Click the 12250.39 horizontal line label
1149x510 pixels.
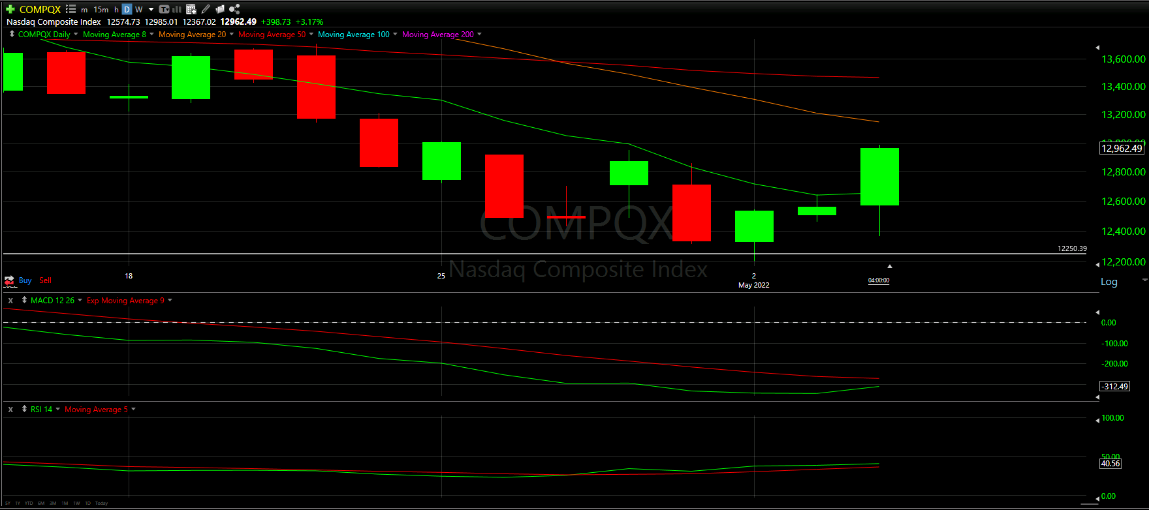pyautogui.click(x=1072, y=248)
